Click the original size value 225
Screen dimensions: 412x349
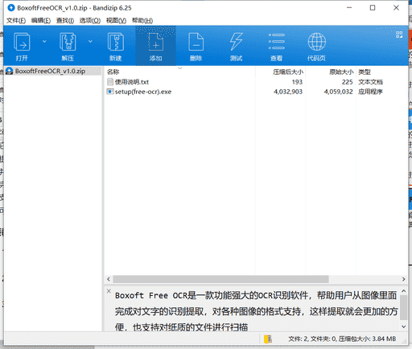pyautogui.click(x=348, y=82)
